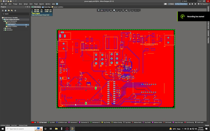Click the Open folder icon in the title bar
Image resolution: width=210 pixels, height=131 pixels.
[8, 1]
